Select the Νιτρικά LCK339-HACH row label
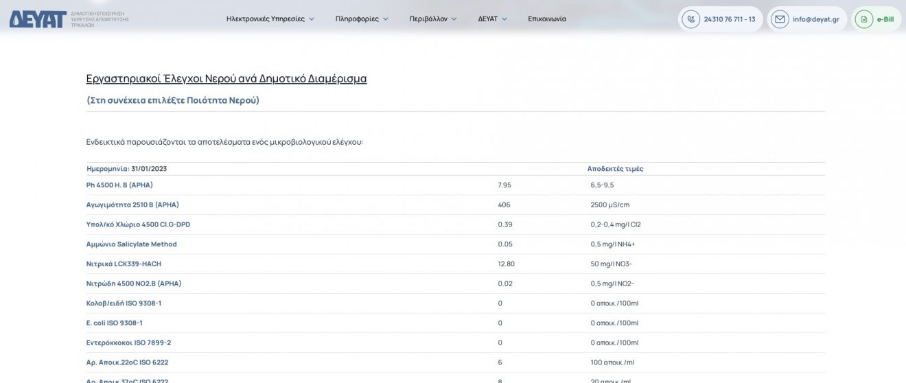The height and width of the screenshot is (383, 906). (x=124, y=264)
